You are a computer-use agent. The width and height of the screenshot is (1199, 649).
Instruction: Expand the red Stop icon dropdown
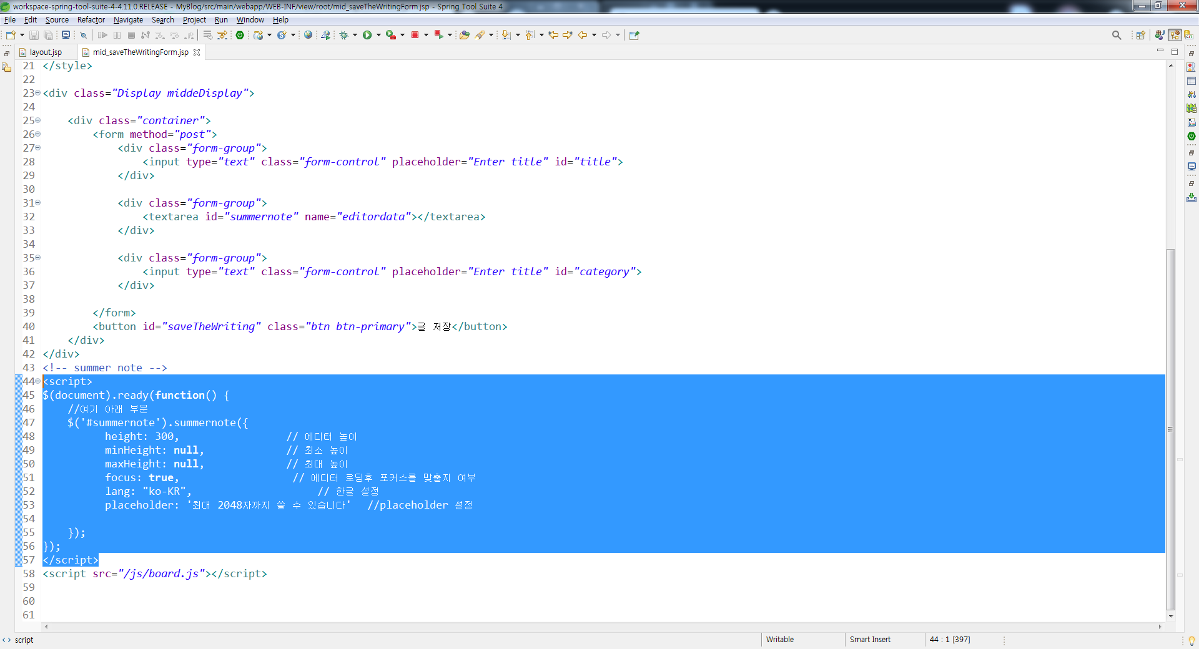426,35
